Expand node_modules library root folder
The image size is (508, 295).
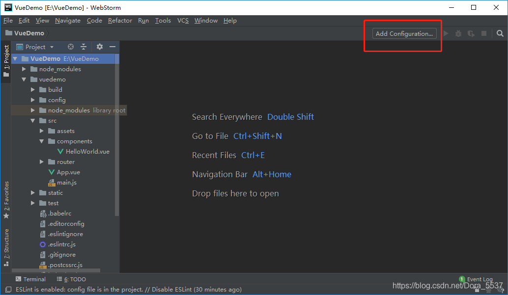pyautogui.click(x=33, y=110)
